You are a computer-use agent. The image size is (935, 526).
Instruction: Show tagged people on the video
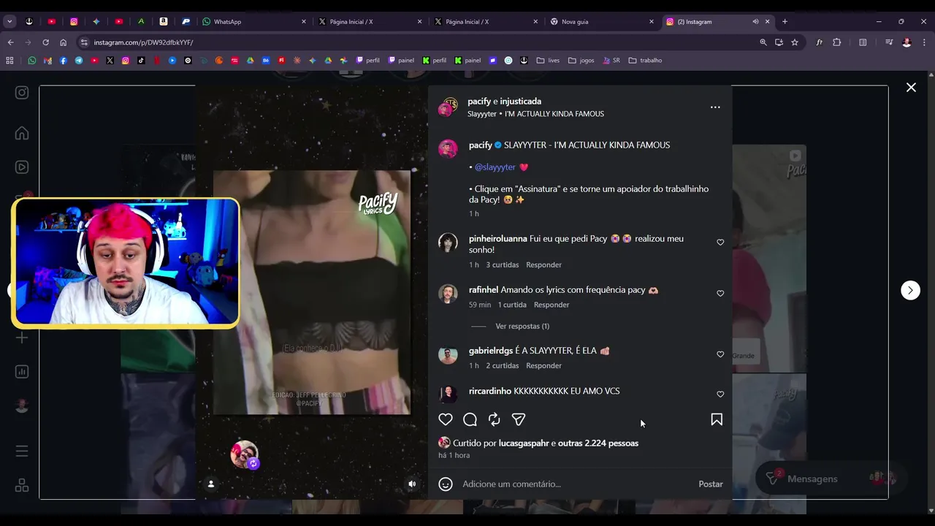point(211,484)
